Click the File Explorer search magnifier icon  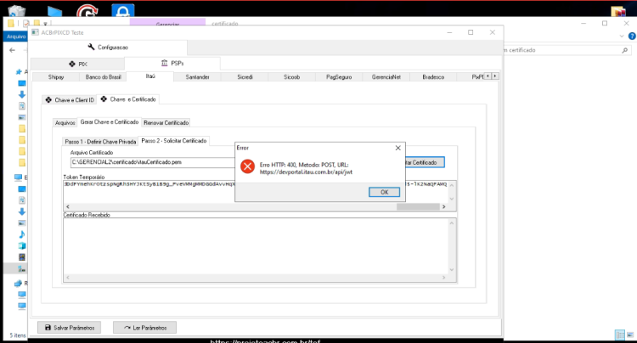tap(625, 50)
